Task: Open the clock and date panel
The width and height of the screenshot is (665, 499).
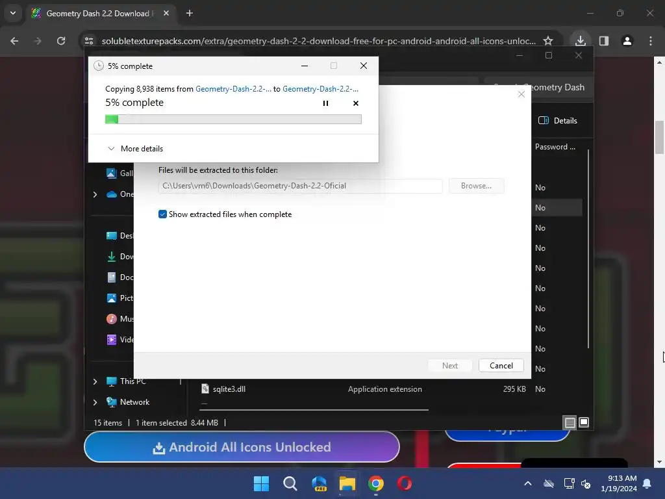Action: pos(619,483)
